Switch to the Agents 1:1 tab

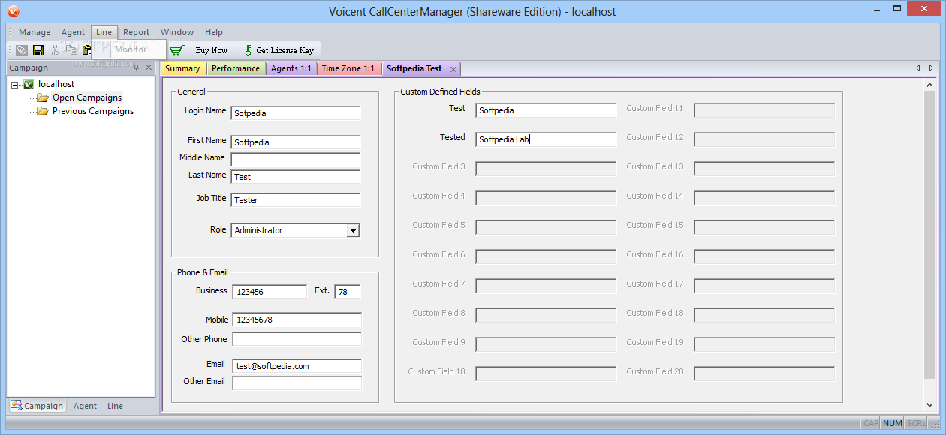click(291, 68)
